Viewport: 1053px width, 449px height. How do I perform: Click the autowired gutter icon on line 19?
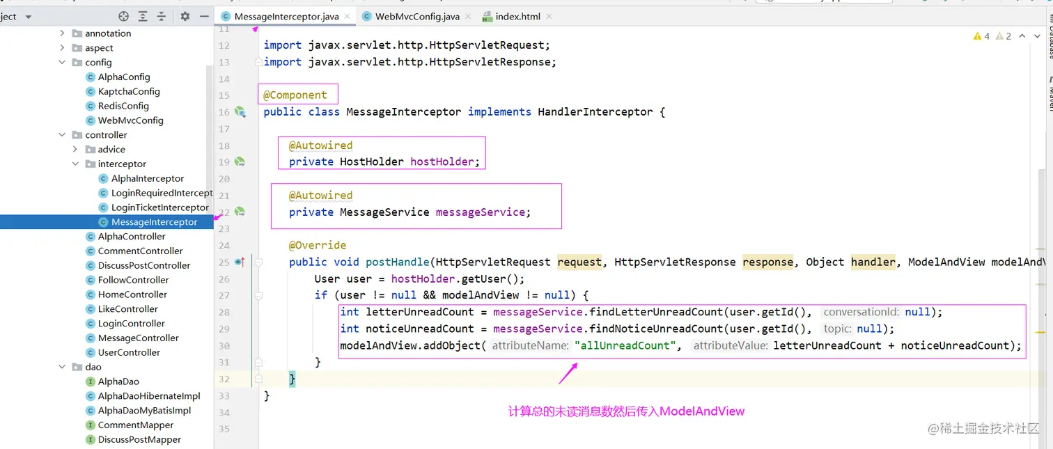[240, 162]
